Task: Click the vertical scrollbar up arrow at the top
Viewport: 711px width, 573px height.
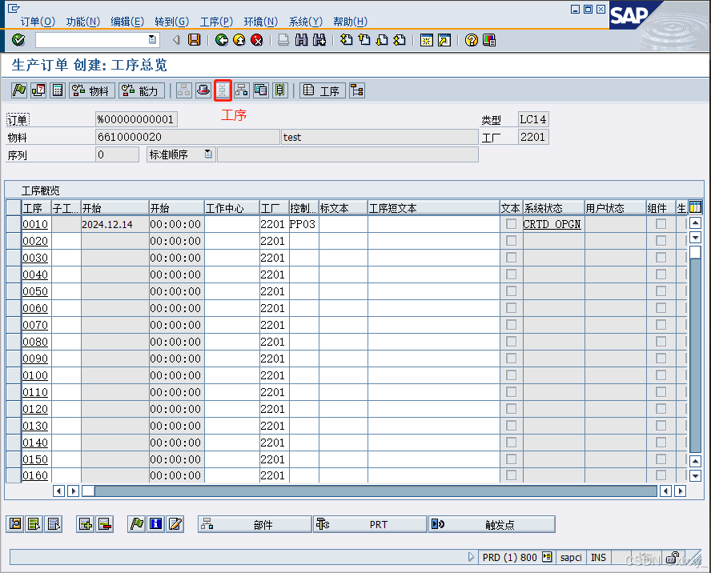Action: click(695, 222)
